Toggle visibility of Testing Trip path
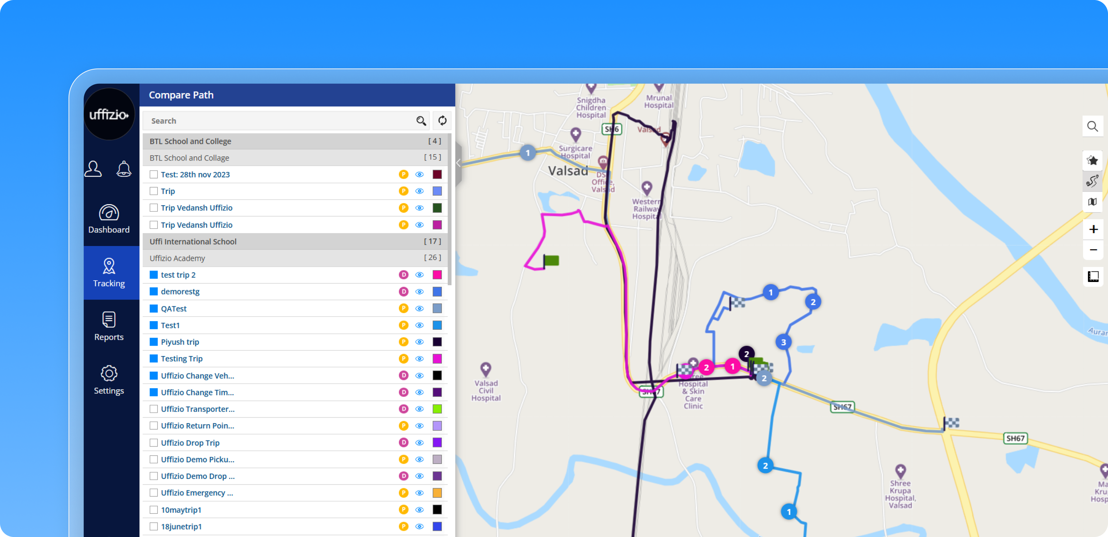The height and width of the screenshot is (537, 1108). tap(419, 358)
